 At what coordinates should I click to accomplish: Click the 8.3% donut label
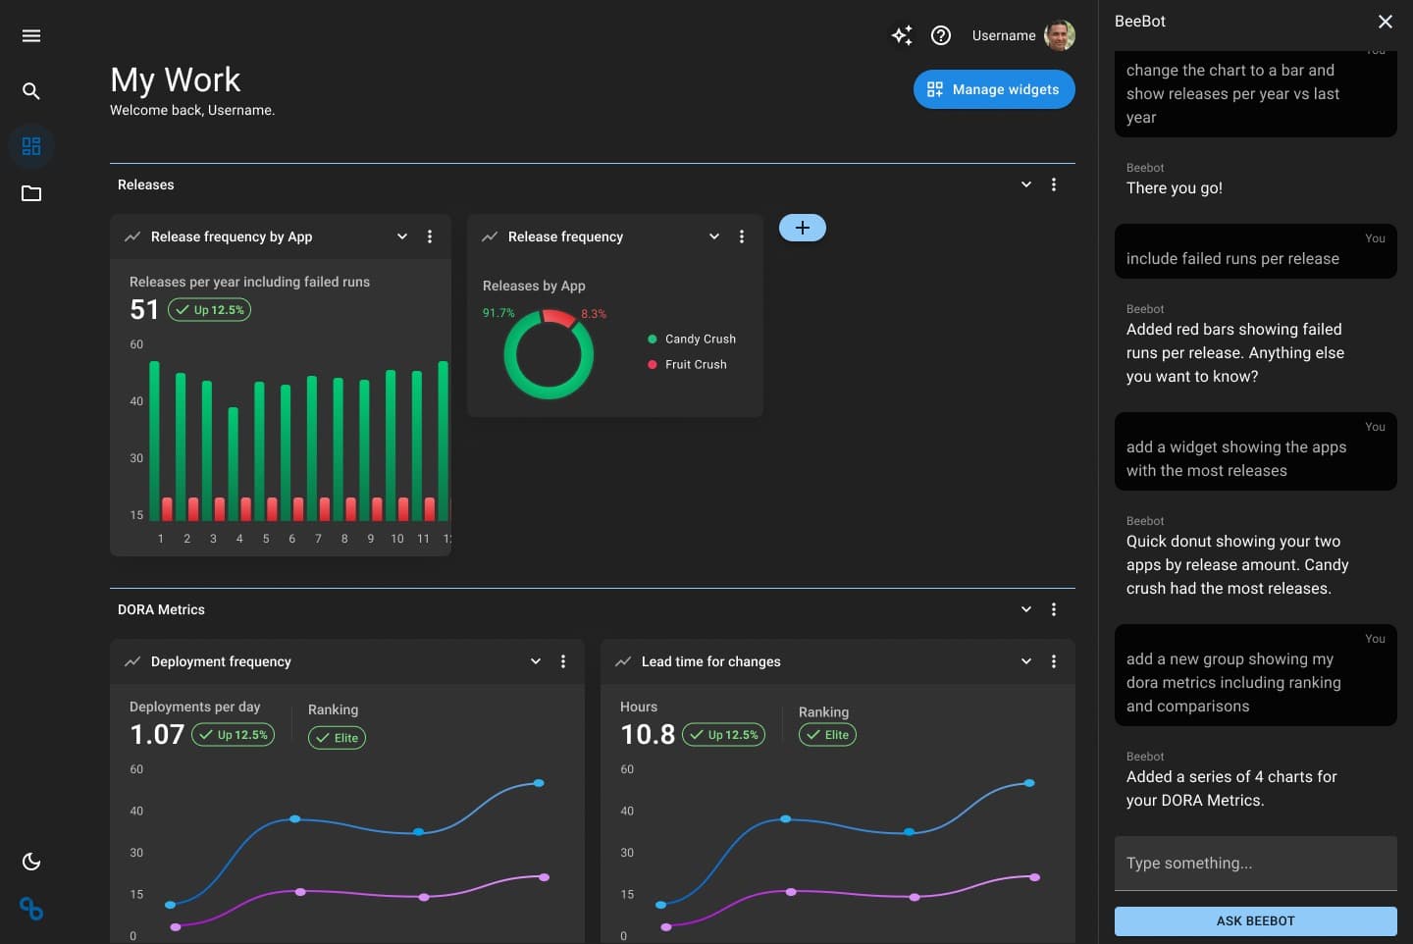pyautogui.click(x=594, y=314)
